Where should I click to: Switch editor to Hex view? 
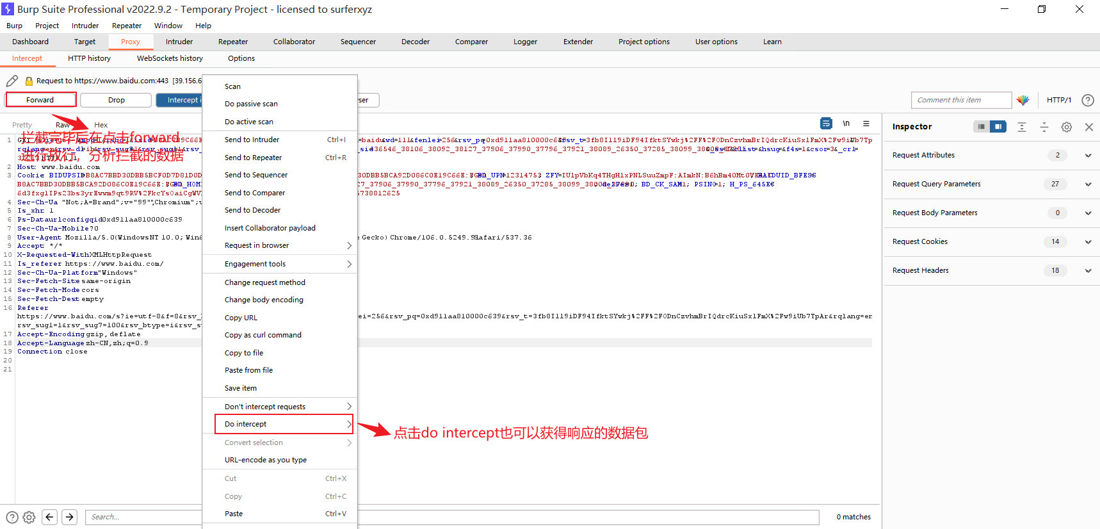tap(101, 125)
